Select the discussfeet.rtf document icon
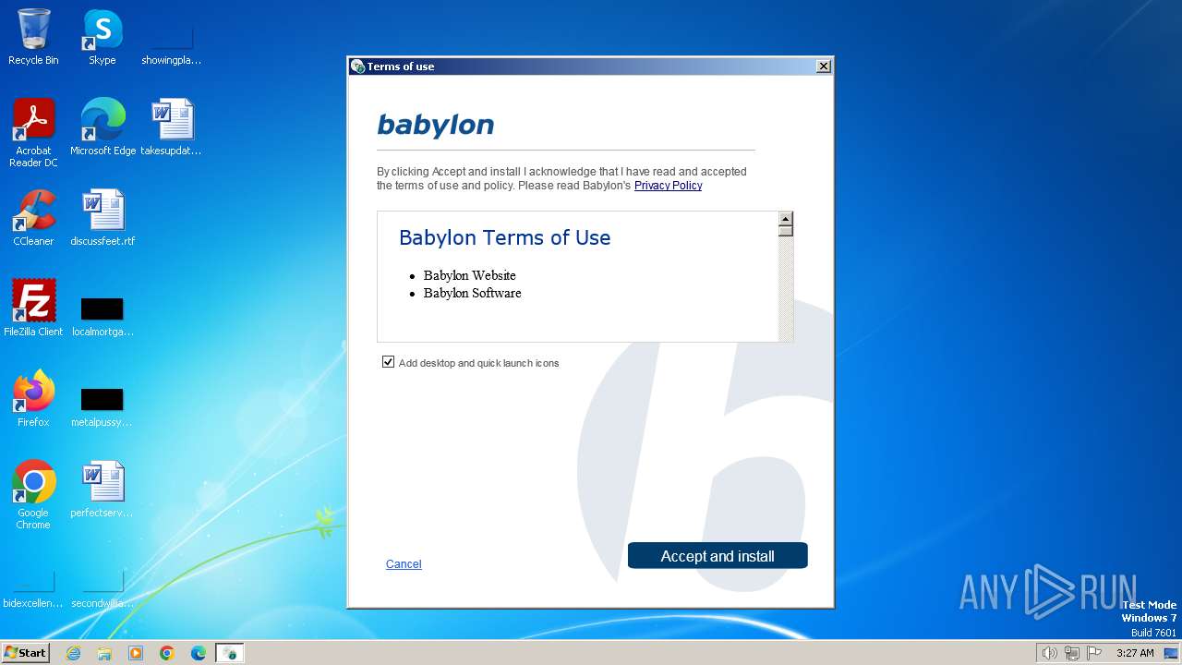 tap(103, 217)
